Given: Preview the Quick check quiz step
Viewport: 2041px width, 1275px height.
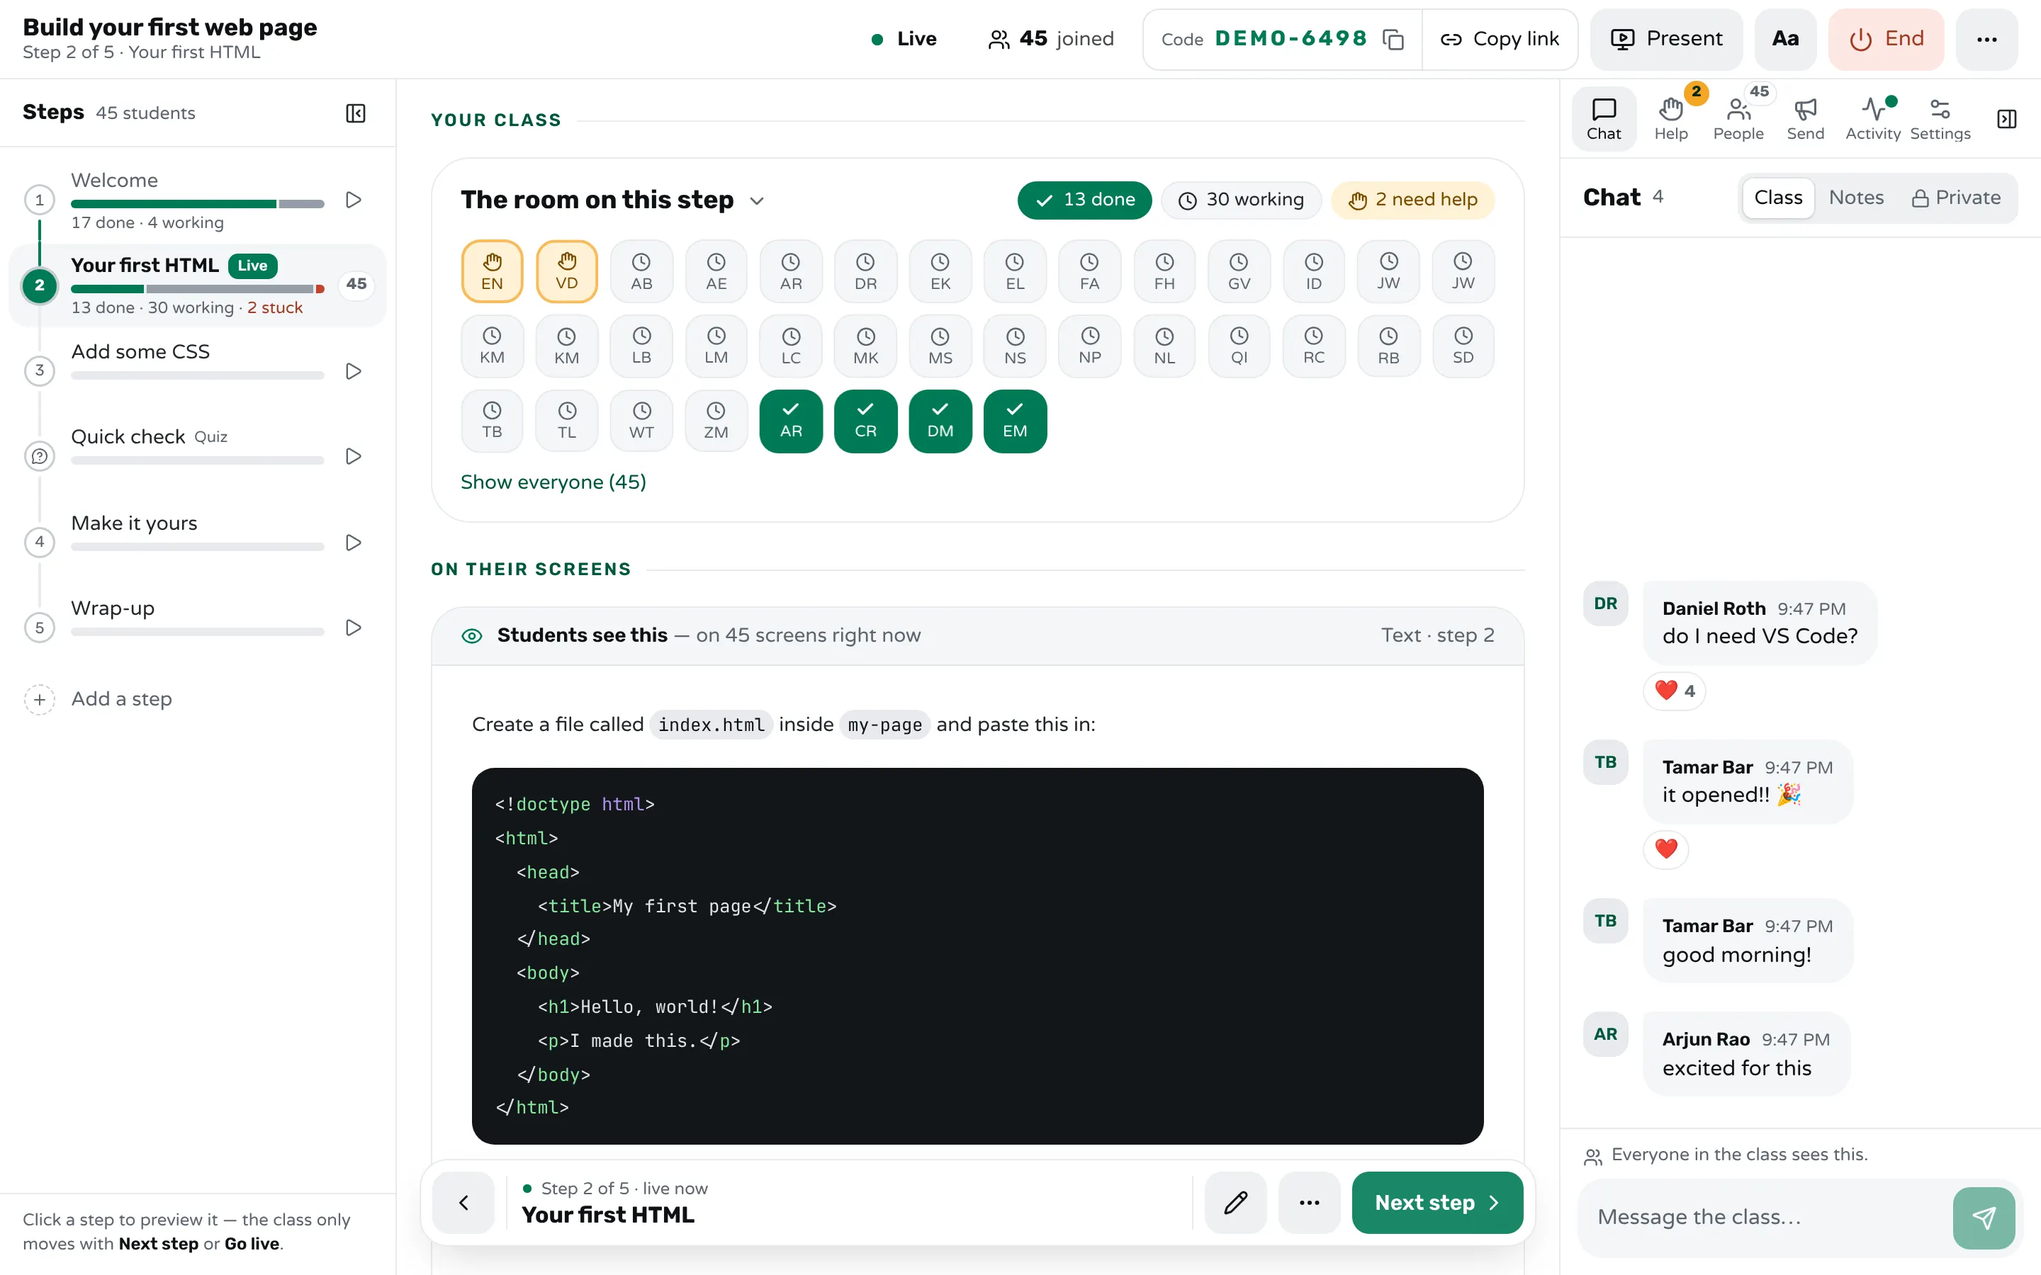Looking at the screenshot, I should click(x=354, y=456).
